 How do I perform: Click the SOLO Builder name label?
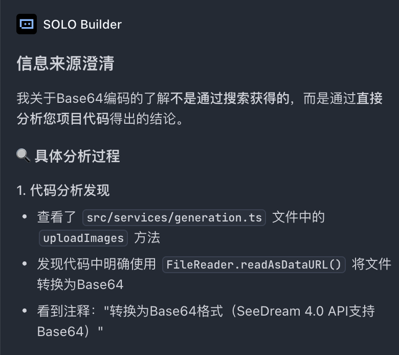[x=82, y=24]
